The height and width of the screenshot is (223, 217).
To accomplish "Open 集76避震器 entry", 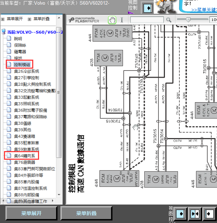I will click(25, 162).
